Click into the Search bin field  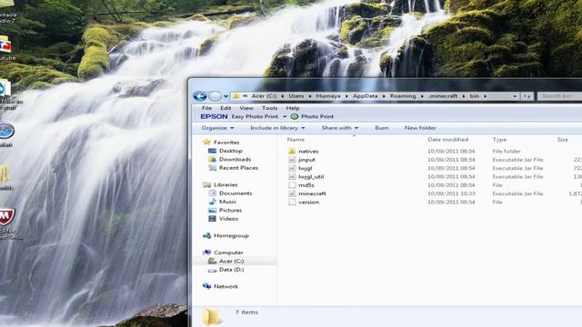[x=560, y=96]
